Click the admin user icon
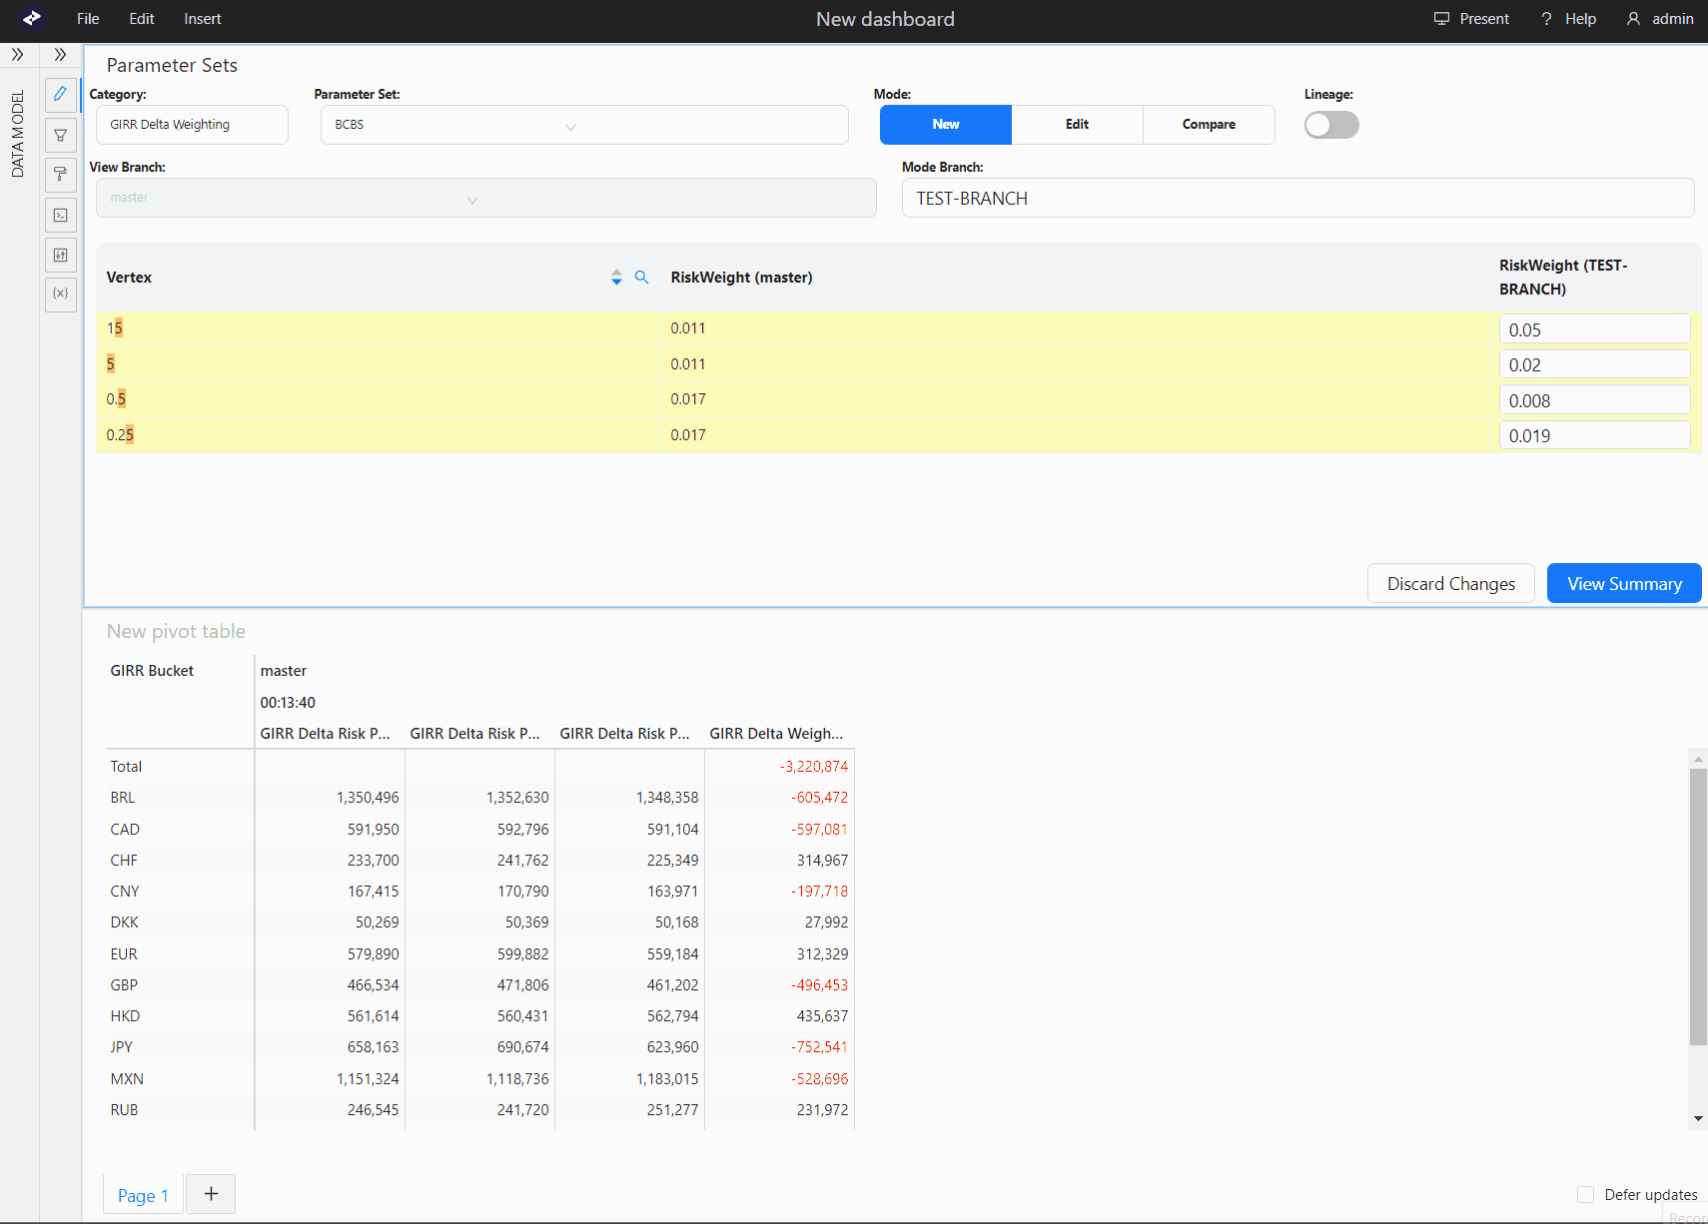Viewport: 1708px width, 1224px height. (1633, 19)
